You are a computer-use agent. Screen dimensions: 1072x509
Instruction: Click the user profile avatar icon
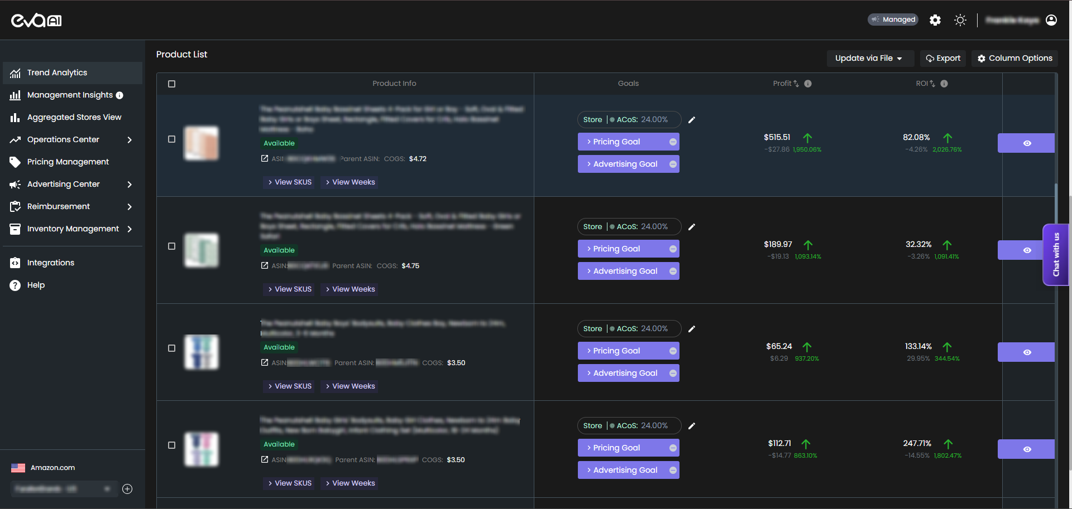coord(1051,20)
